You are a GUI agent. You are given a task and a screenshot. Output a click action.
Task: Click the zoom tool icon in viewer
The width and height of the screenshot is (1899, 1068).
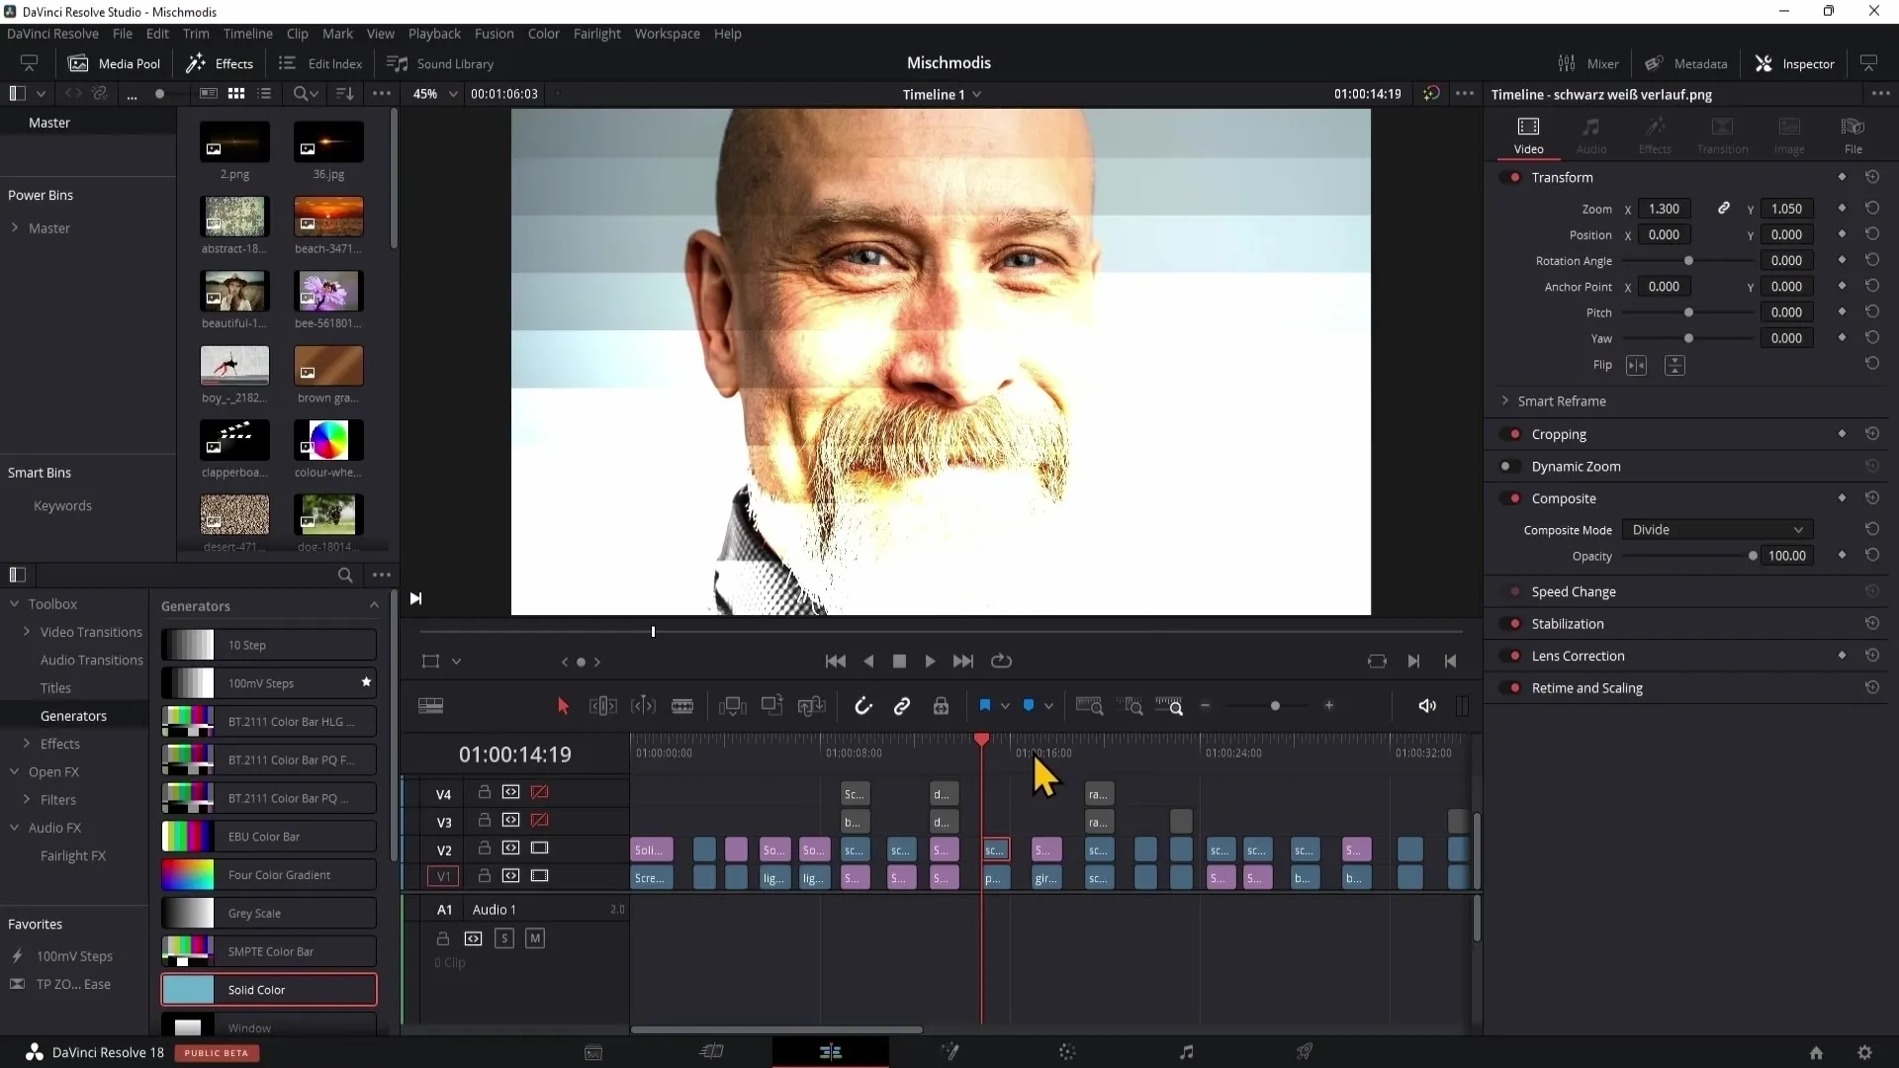click(x=303, y=93)
